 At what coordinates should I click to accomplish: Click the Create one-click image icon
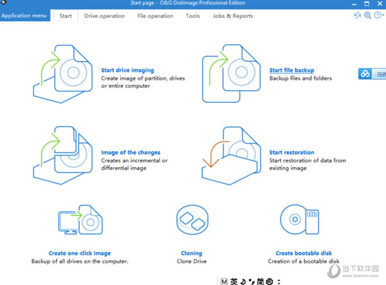click(80, 219)
